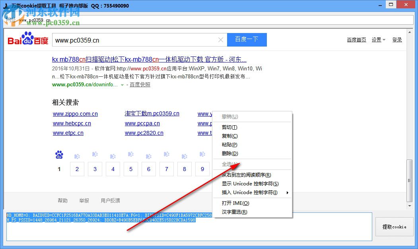
Task: Click the Baidu paw icon above page 1
Action: 59,154
